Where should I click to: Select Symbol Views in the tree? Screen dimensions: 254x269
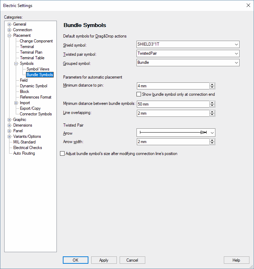point(38,69)
